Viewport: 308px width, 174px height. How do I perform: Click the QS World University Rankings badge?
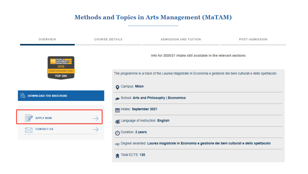coord(61,68)
